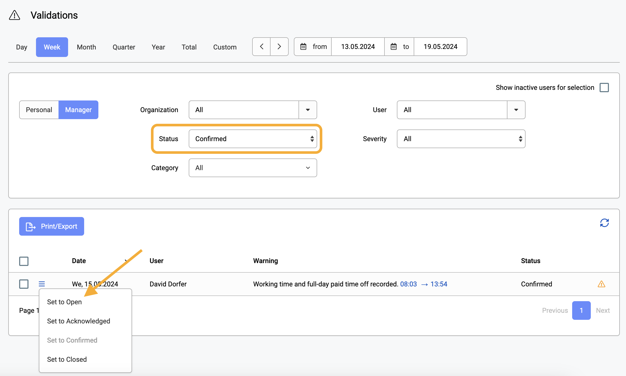
Task: Choose Set to Acknowledged in context menu
Action: tap(79, 321)
